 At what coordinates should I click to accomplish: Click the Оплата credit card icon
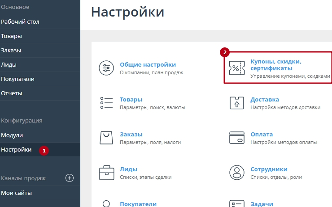tap(236, 138)
